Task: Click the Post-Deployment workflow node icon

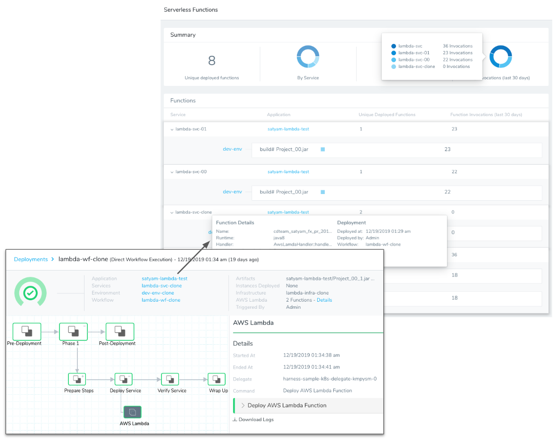Action: [x=120, y=331]
